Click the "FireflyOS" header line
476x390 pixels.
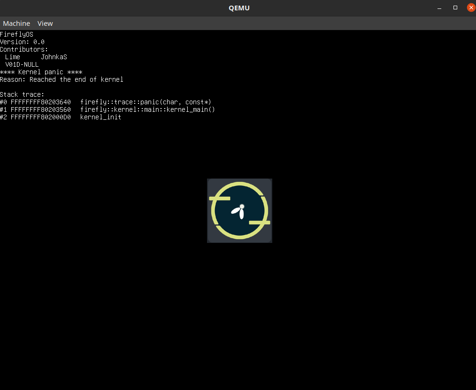coord(17,34)
